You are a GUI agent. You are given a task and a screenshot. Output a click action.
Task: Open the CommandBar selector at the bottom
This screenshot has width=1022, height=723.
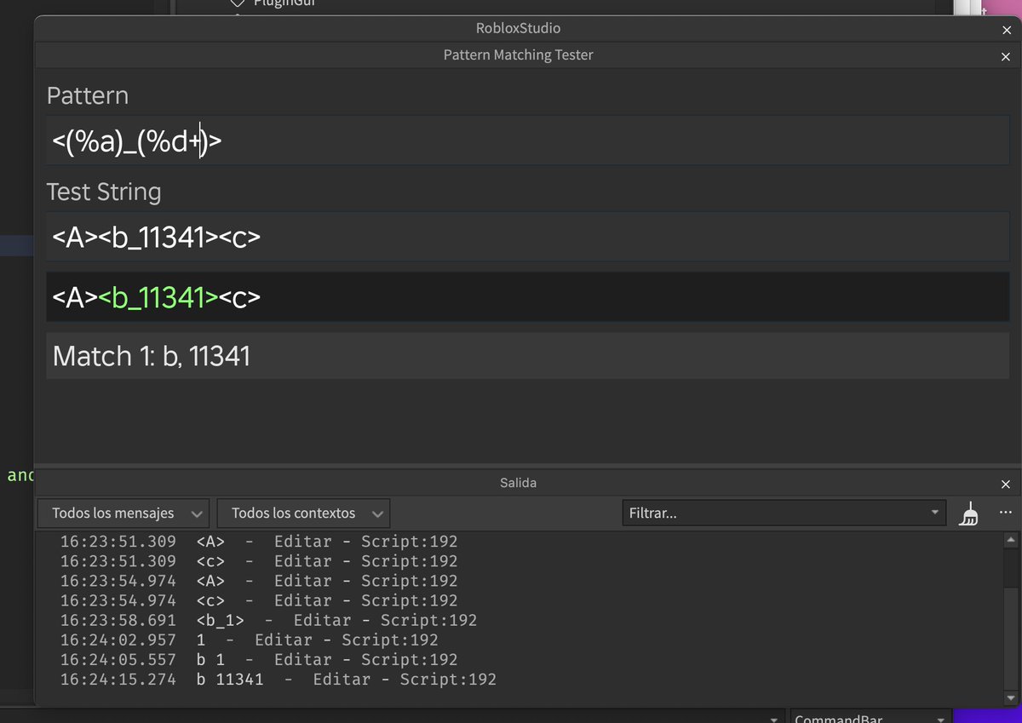click(870, 718)
